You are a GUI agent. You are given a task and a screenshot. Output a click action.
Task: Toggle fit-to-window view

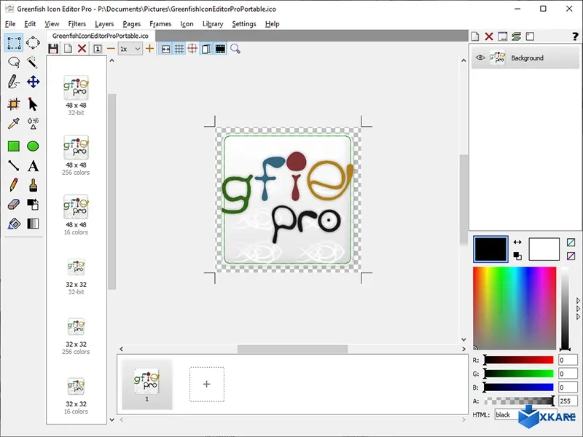point(166,49)
